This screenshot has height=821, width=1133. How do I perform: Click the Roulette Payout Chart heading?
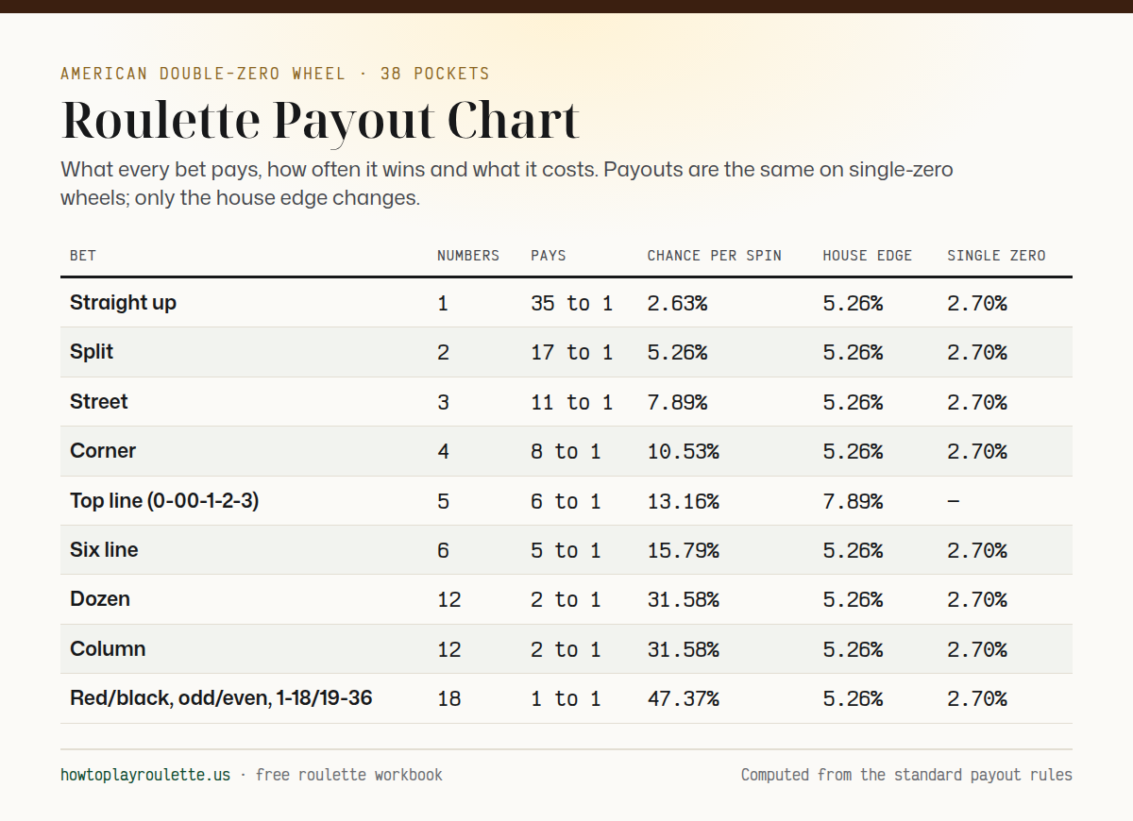click(x=320, y=120)
